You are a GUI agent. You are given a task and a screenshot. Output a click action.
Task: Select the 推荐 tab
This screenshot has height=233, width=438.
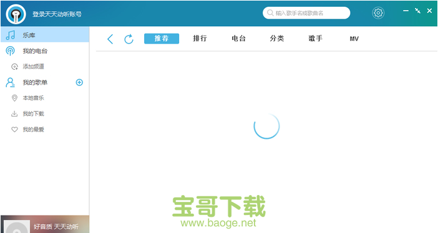(x=162, y=39)
